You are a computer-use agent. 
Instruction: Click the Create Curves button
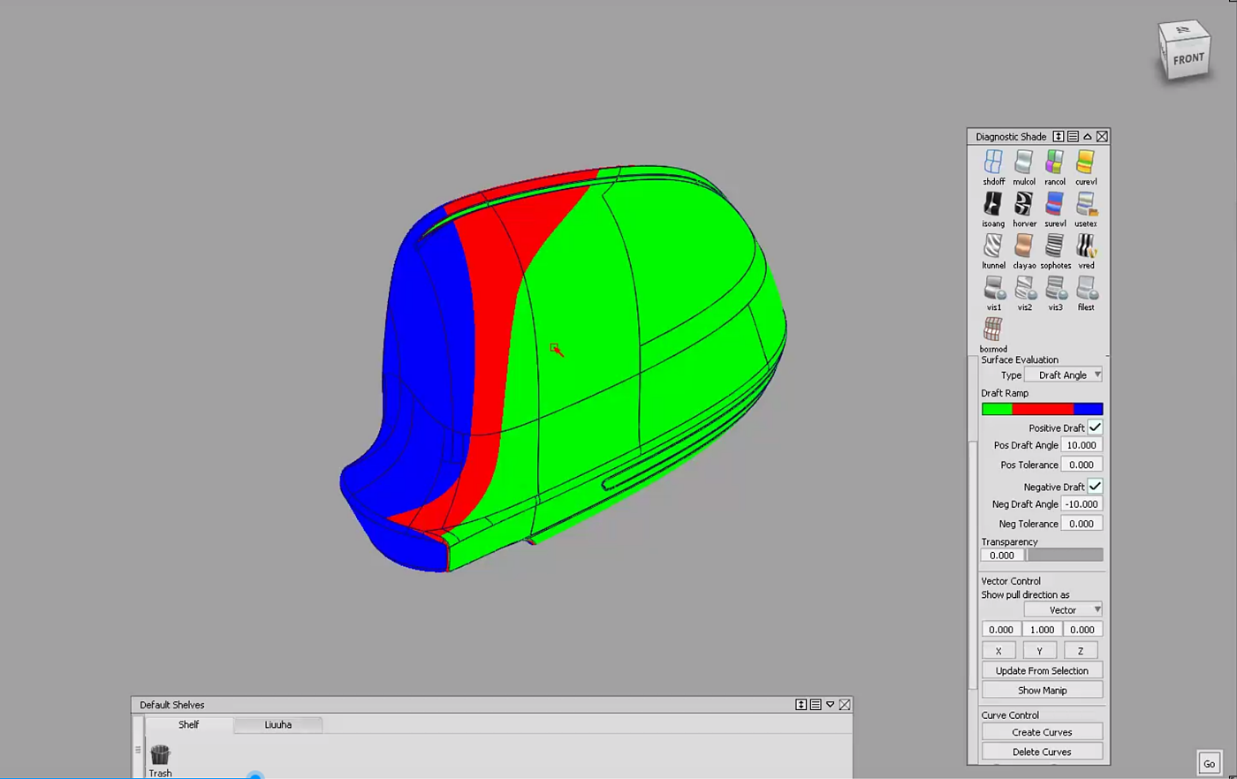pyautogui.click(x=1042, y=732)
